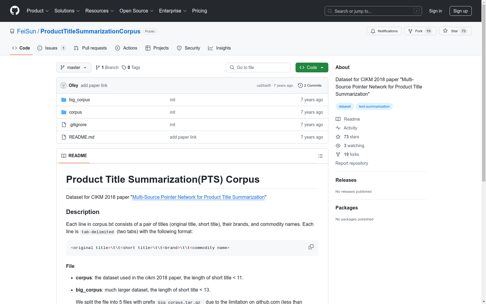Click the Go to file input
This screenshot has height=304, width=486.
[258, 67]
